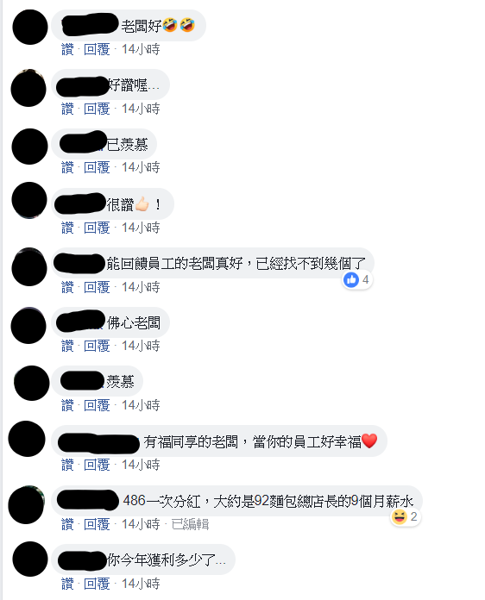Screen dimensions: 485x600
Task: Open avatar beside 你今年獲利多少了 comment
Action: [x=30, y=559]
